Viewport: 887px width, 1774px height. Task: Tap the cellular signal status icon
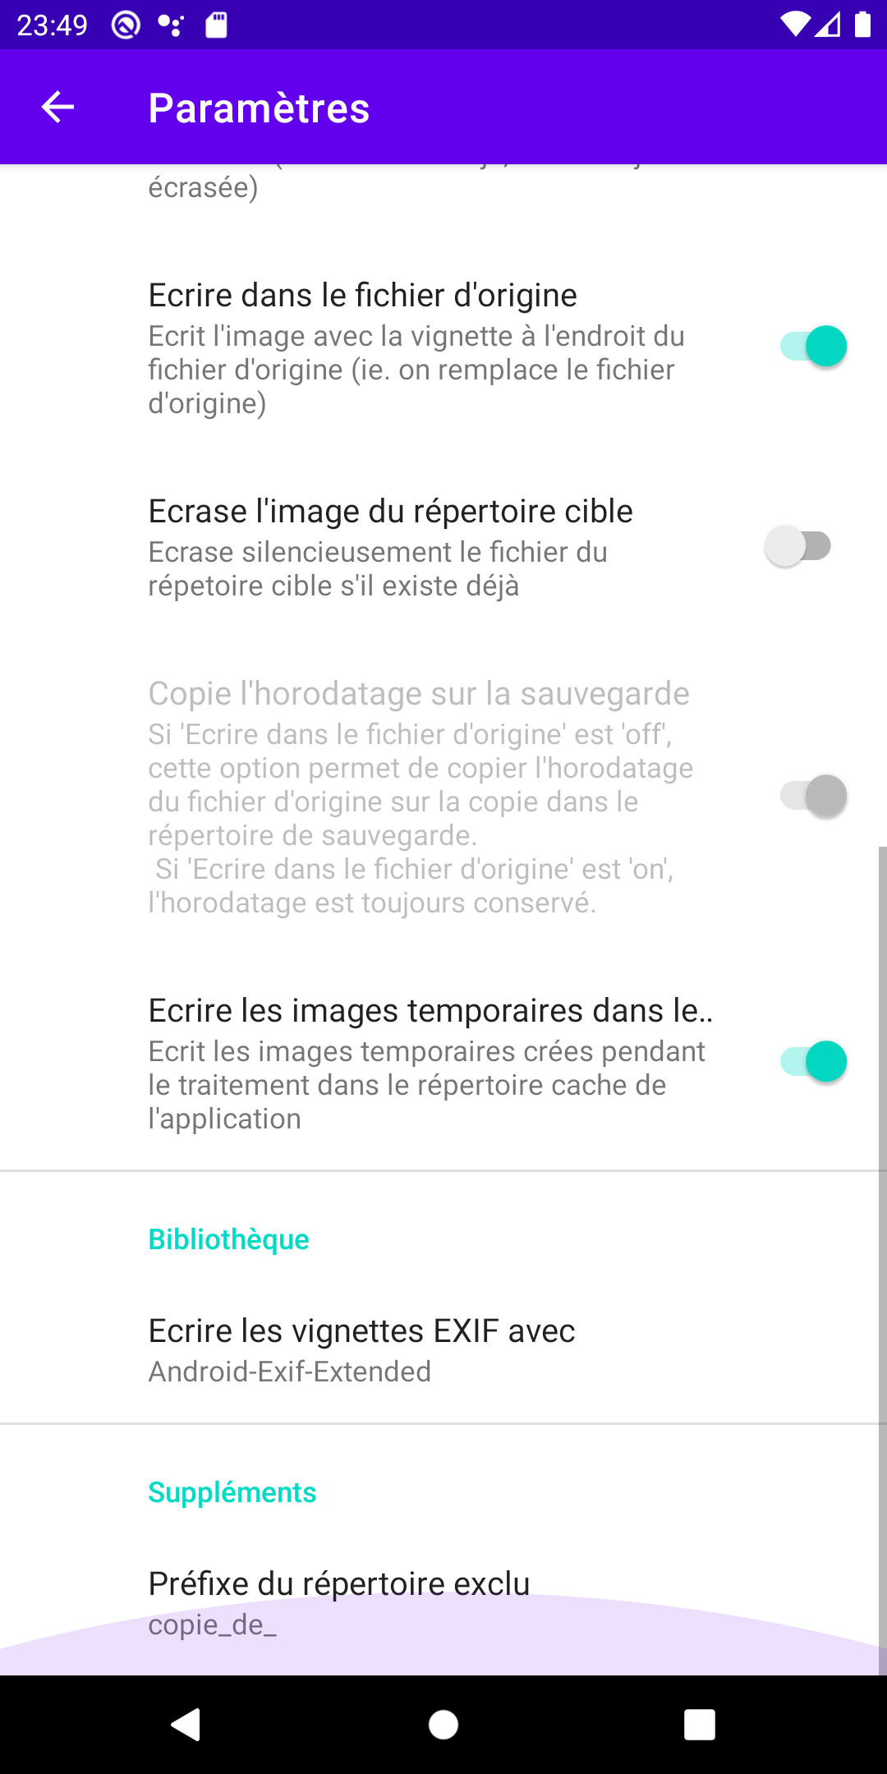click(x=829, y=25)
